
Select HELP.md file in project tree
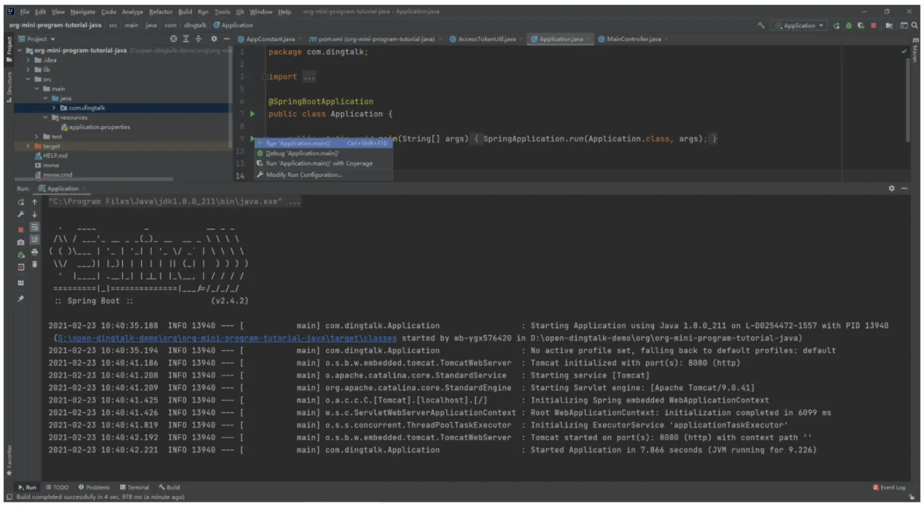coord(51,156)
